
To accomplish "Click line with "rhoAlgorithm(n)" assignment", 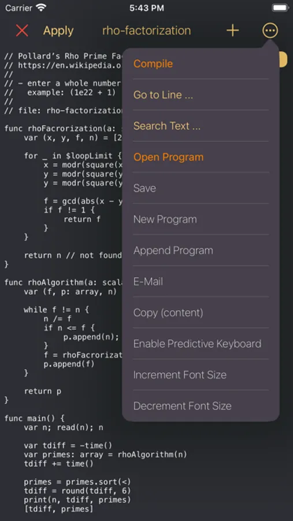I will coord(105,454).
